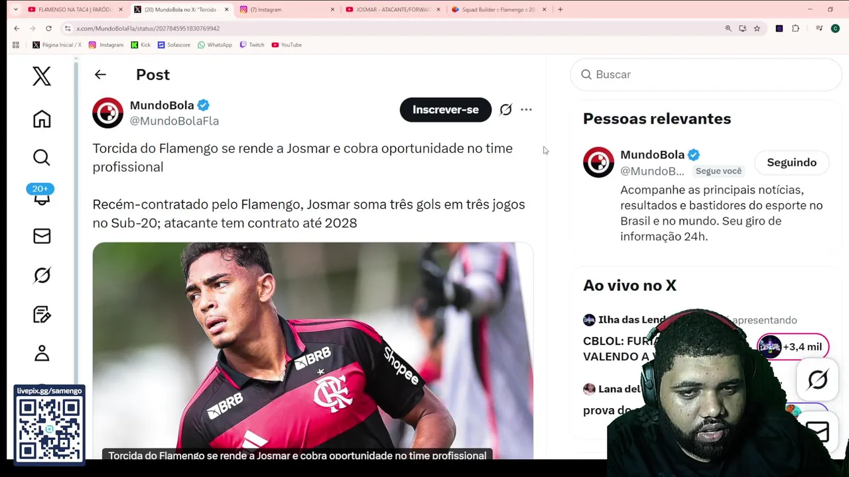Click the X logo in the sidebar
This screenshot has width=849, height=477.
(42, 76)
